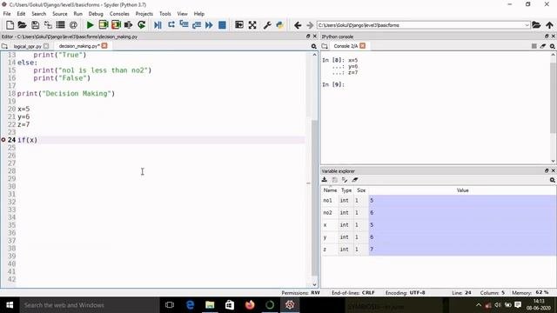This screenshot has height=313, width=557.
Task: Close the decision_making.py tab
Action: click(104, 46)
